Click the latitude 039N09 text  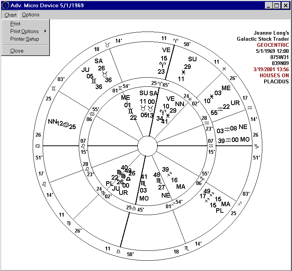tap(280, 63)
